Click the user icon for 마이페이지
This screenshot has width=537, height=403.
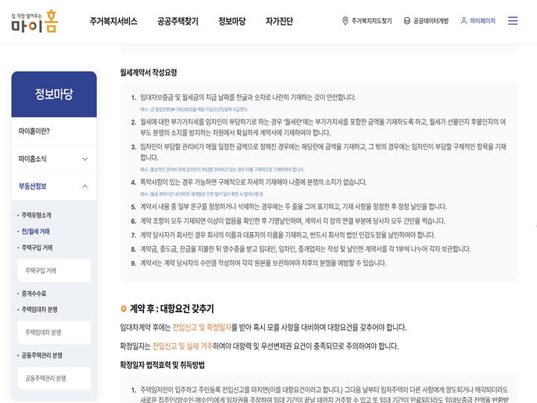point(463,21)
